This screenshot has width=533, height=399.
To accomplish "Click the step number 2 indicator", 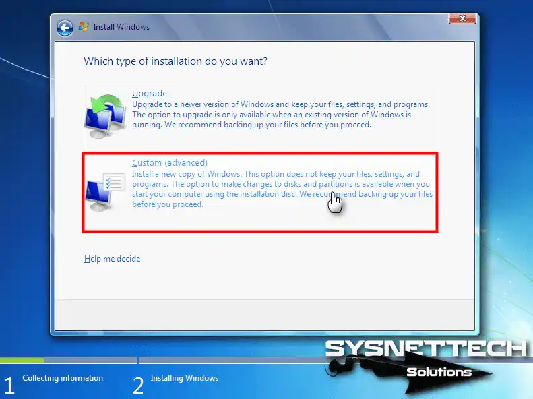I will 138,385.
